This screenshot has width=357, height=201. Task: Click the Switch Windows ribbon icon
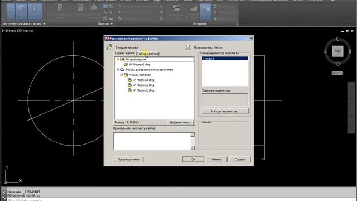tap(176, 9)
